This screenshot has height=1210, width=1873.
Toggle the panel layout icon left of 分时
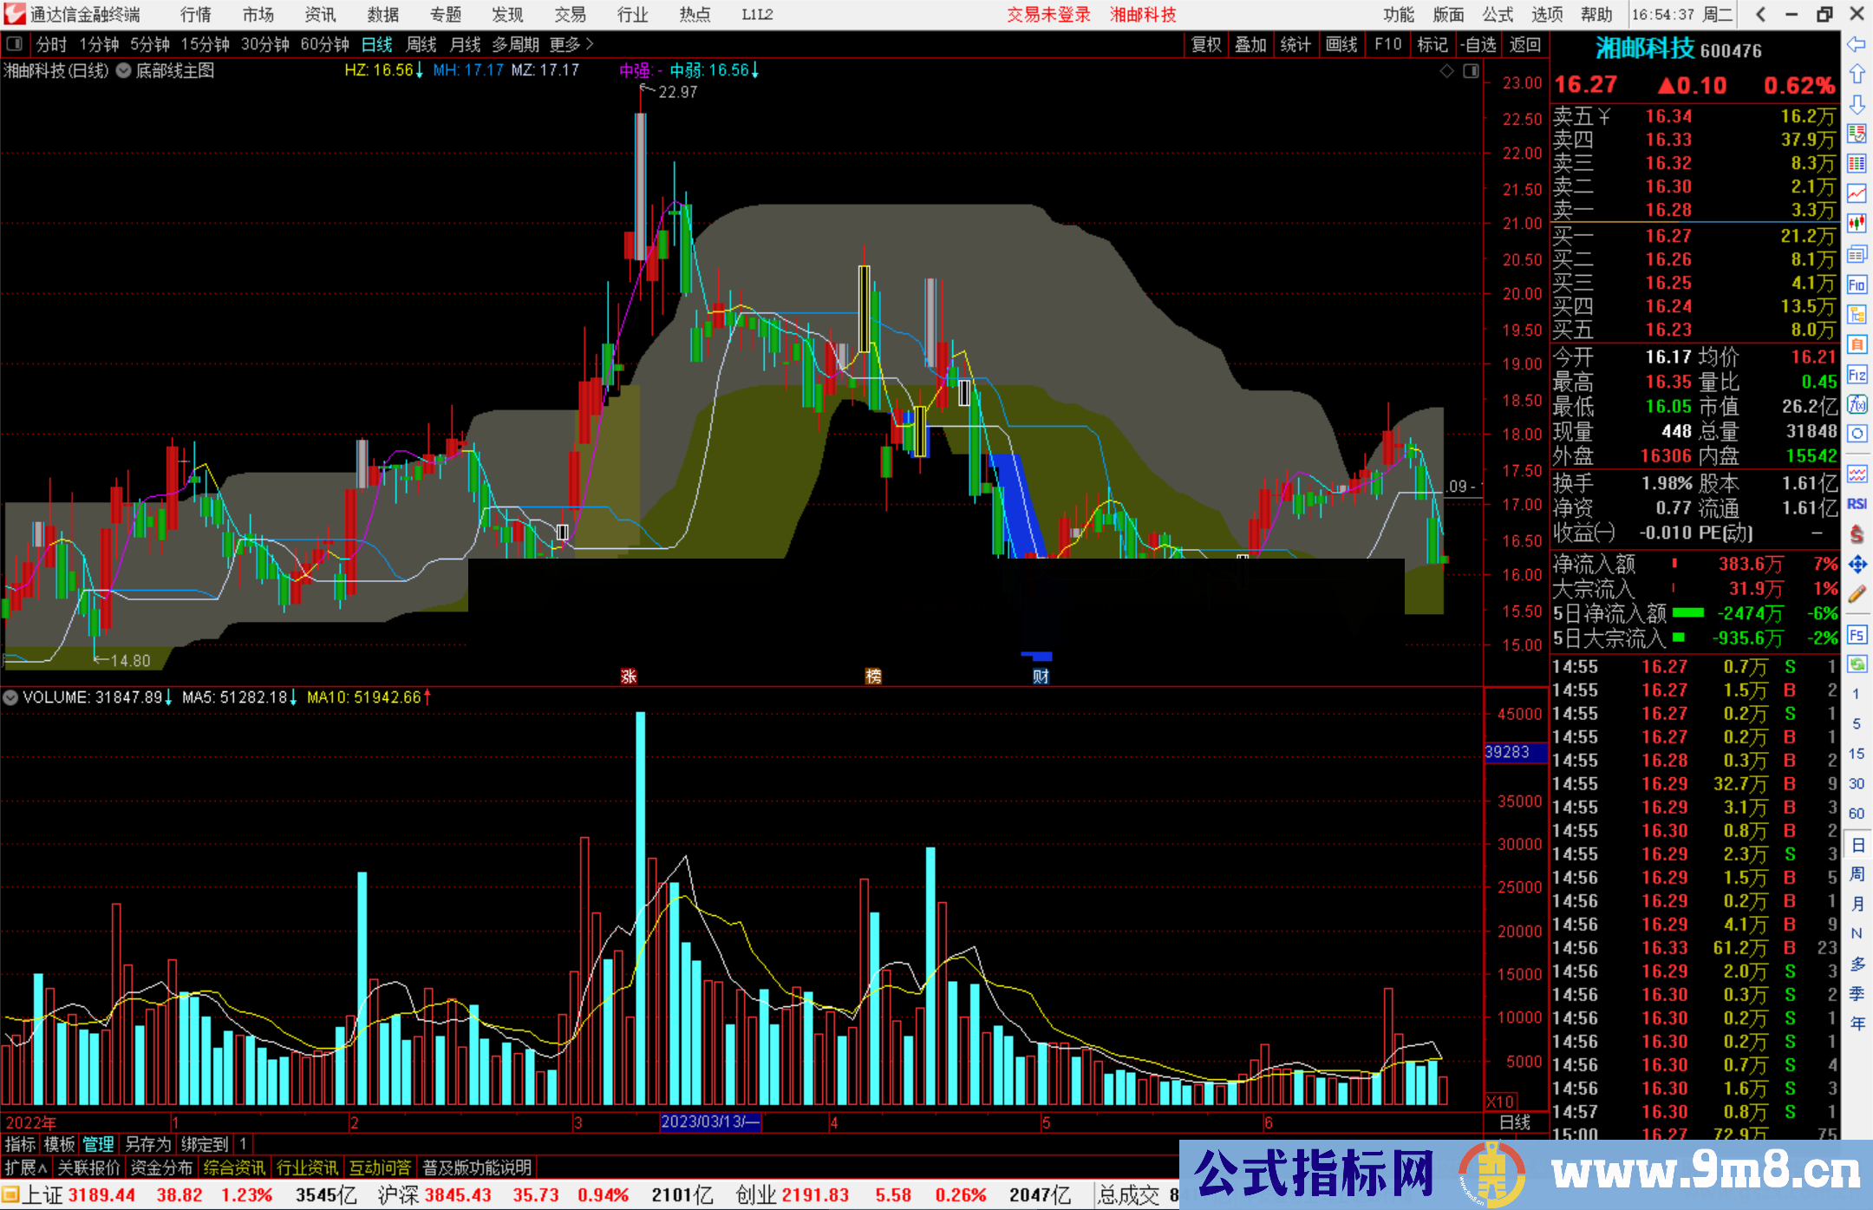[x=15, y=44]
